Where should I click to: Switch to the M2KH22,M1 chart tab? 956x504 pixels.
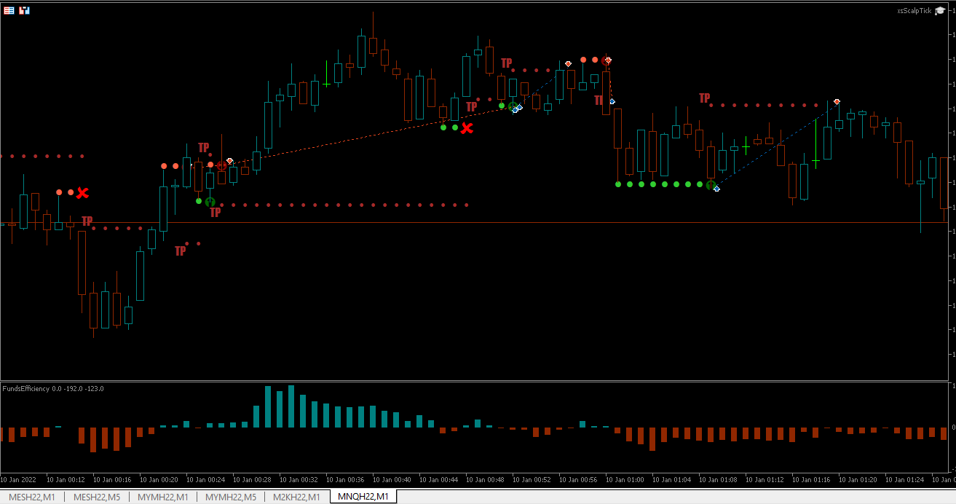pyautogui.click(x=296, y=497)
